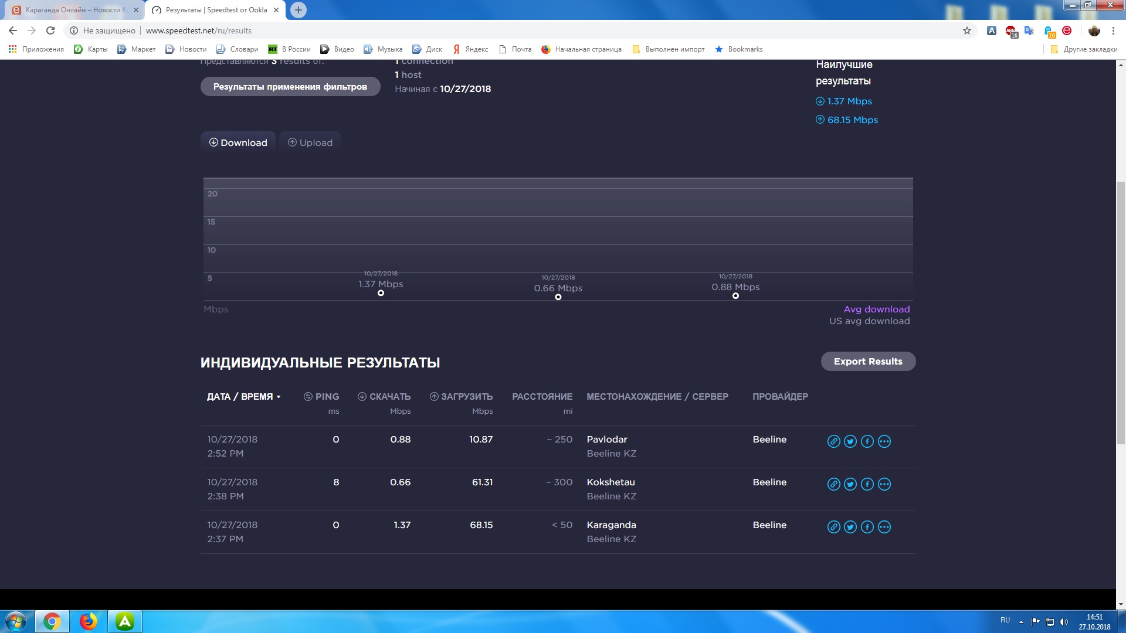Click the Karaganda server name
The height and width of the screenshot is (633, 1126).
[x=612, y=525]
